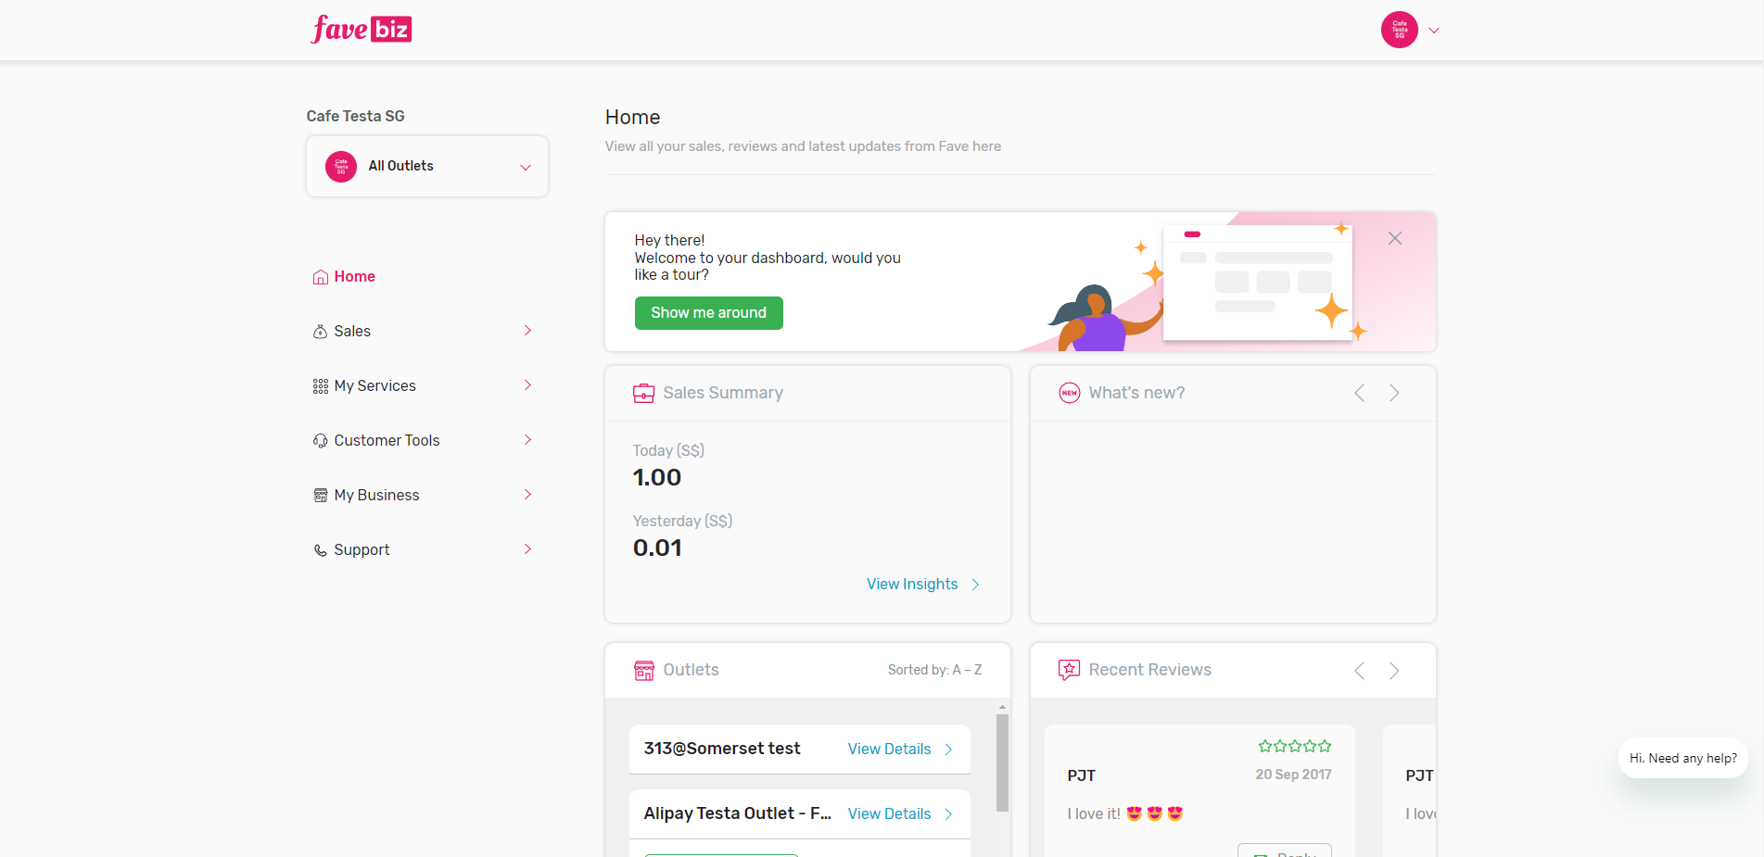1764x857 pixels.
Task: Show next item in What's new
Action: click(1394, 393)
